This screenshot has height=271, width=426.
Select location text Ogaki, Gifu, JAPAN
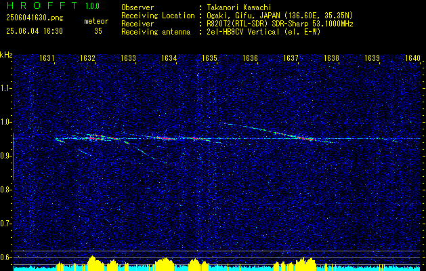pyautogui.click(x=242, y=16)
